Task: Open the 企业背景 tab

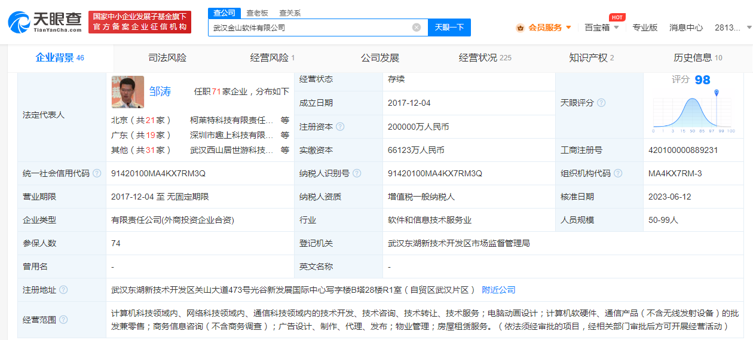Action: (60, 58)
